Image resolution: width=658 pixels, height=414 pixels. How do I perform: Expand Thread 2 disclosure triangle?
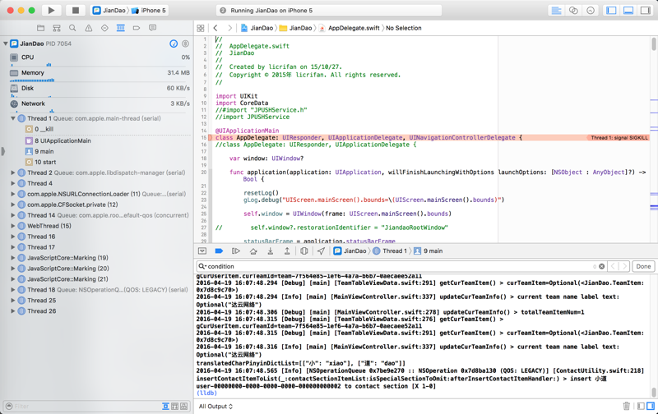13,173
